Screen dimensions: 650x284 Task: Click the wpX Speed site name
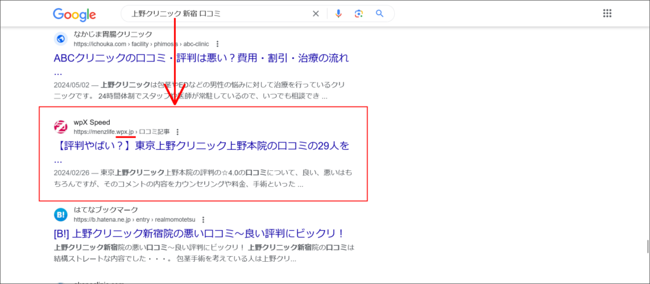pos(92,122)
